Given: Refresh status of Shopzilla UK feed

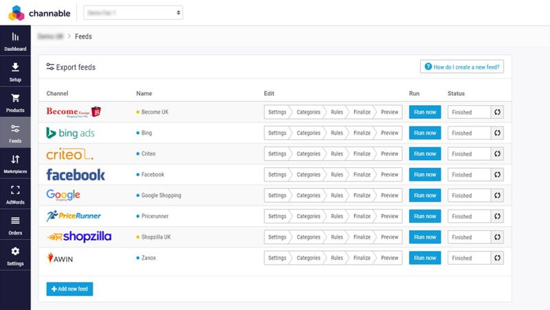Looking at the screenshot, I should 497,237.
